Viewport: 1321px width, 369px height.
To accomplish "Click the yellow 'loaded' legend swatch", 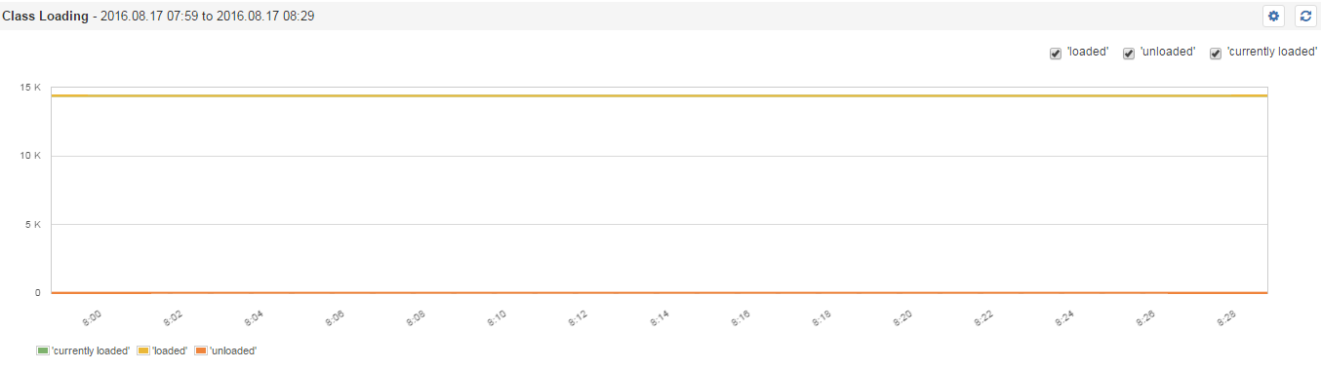I will 142,351.
